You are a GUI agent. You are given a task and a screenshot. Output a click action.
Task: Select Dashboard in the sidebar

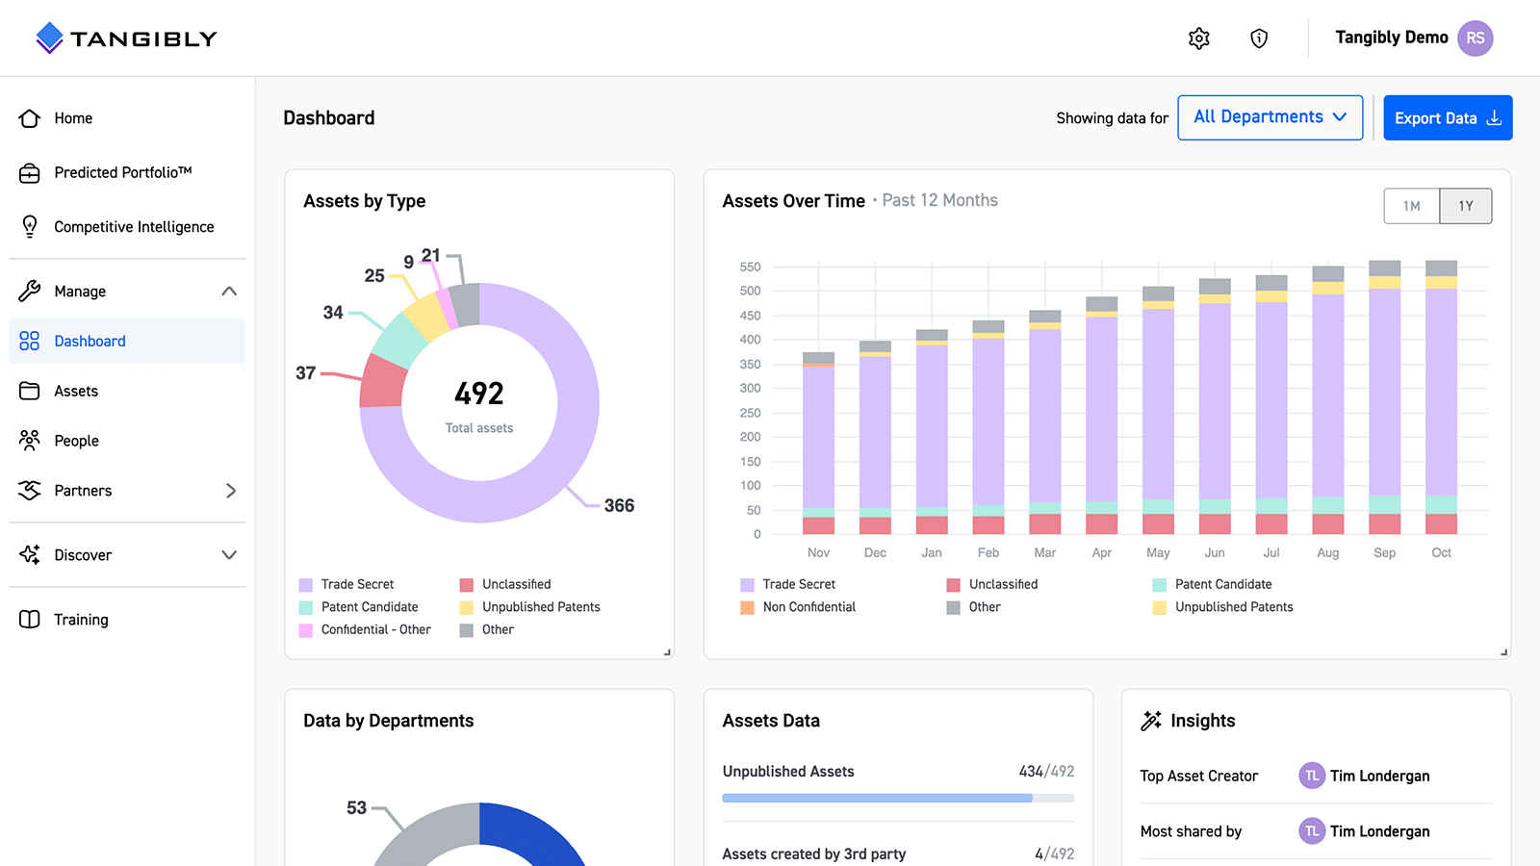pos(90,341)
